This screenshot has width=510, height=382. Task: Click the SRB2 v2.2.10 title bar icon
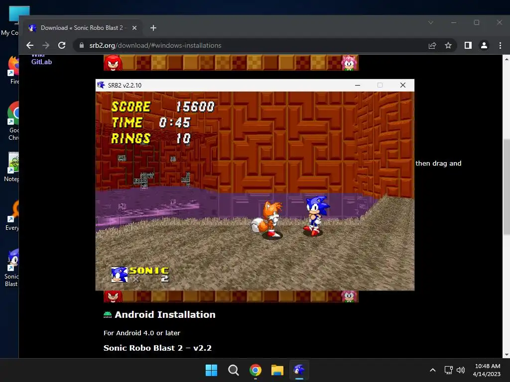(101, 85)
